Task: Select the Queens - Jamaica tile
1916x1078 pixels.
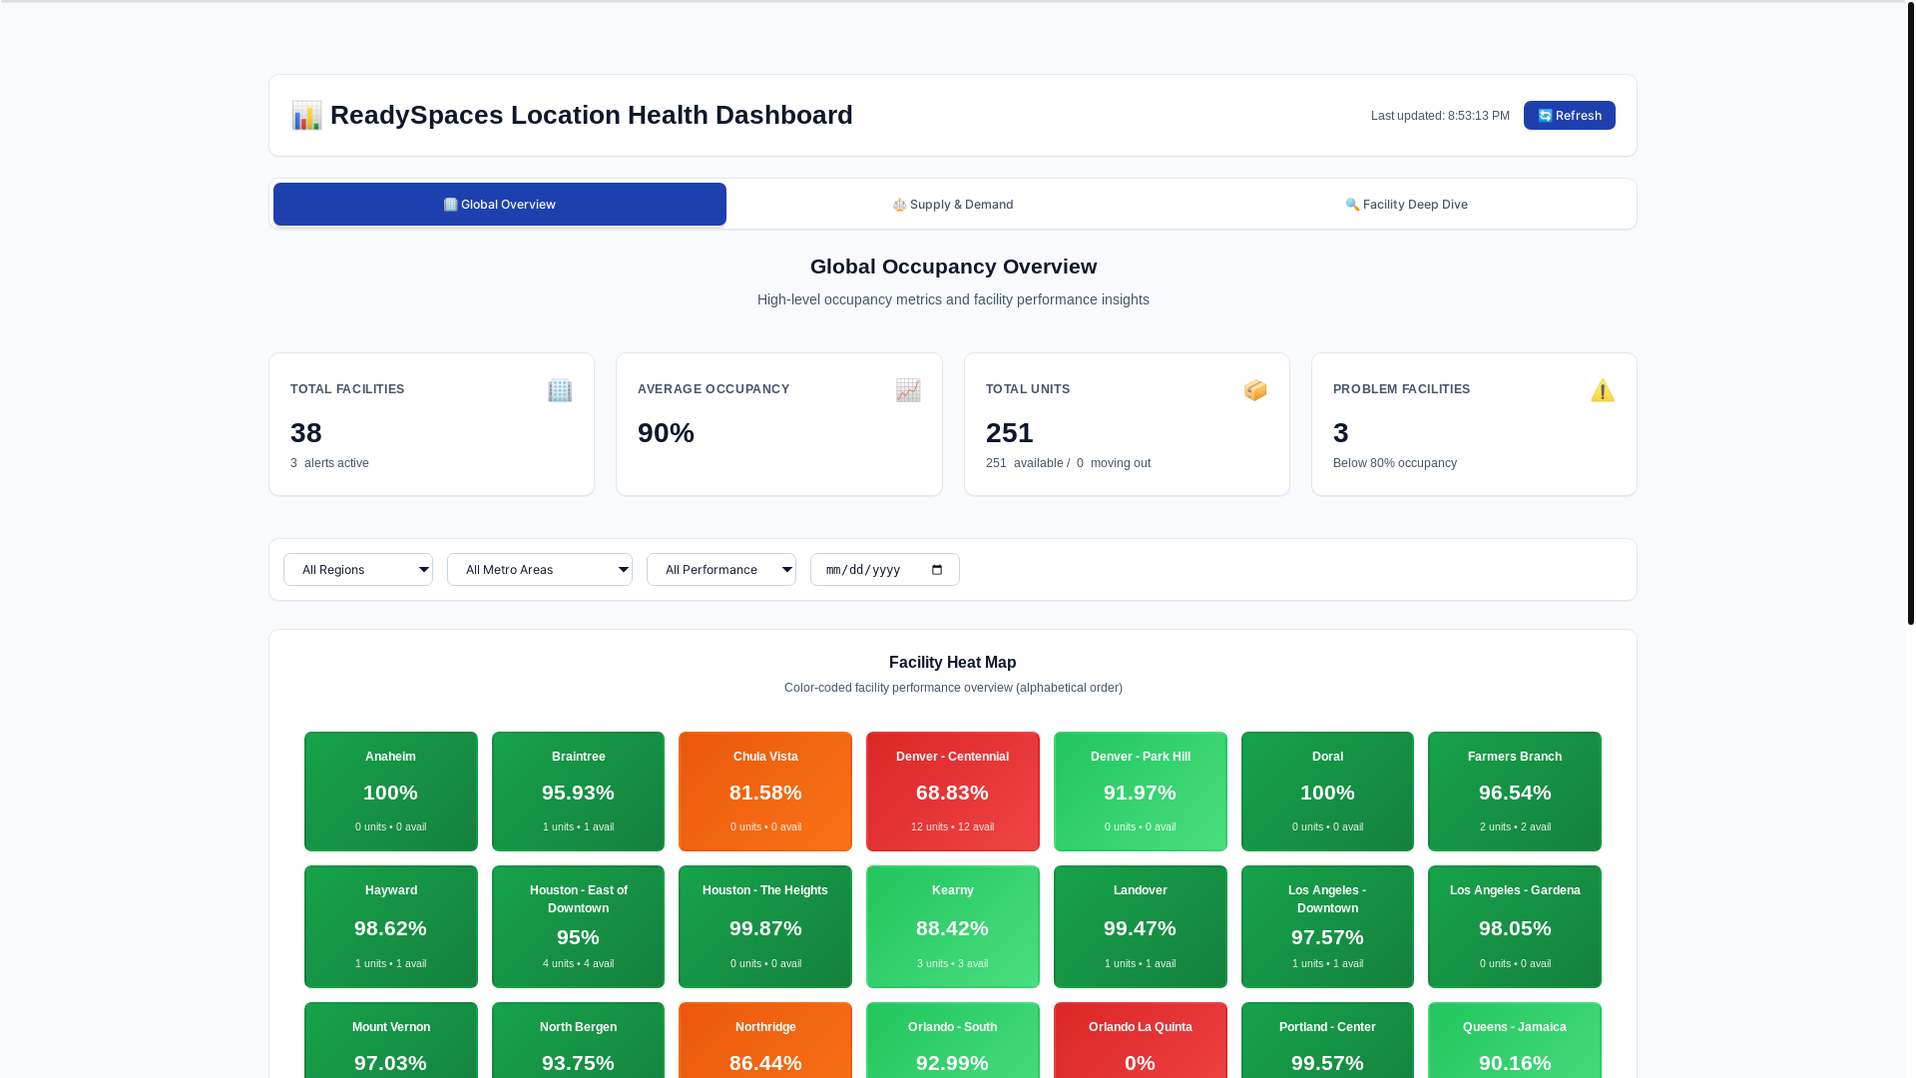Action: point(1515,1040)
